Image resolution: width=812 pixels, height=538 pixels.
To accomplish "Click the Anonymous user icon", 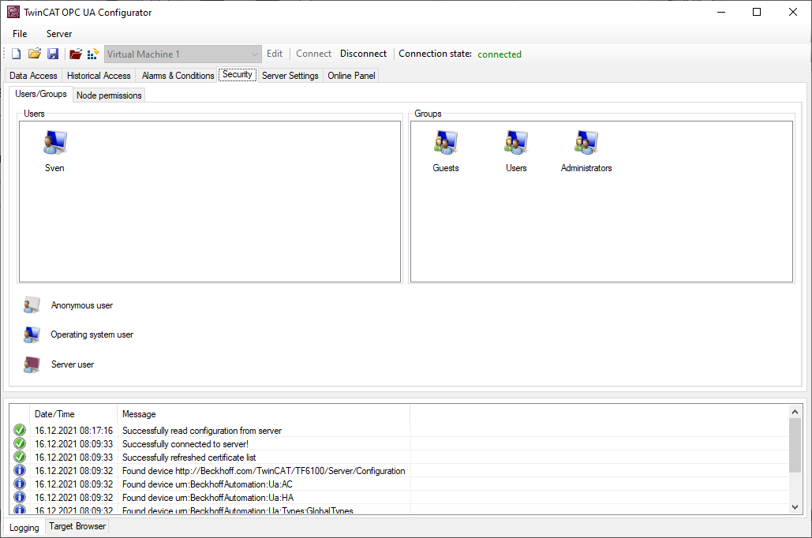I will 32,305.
